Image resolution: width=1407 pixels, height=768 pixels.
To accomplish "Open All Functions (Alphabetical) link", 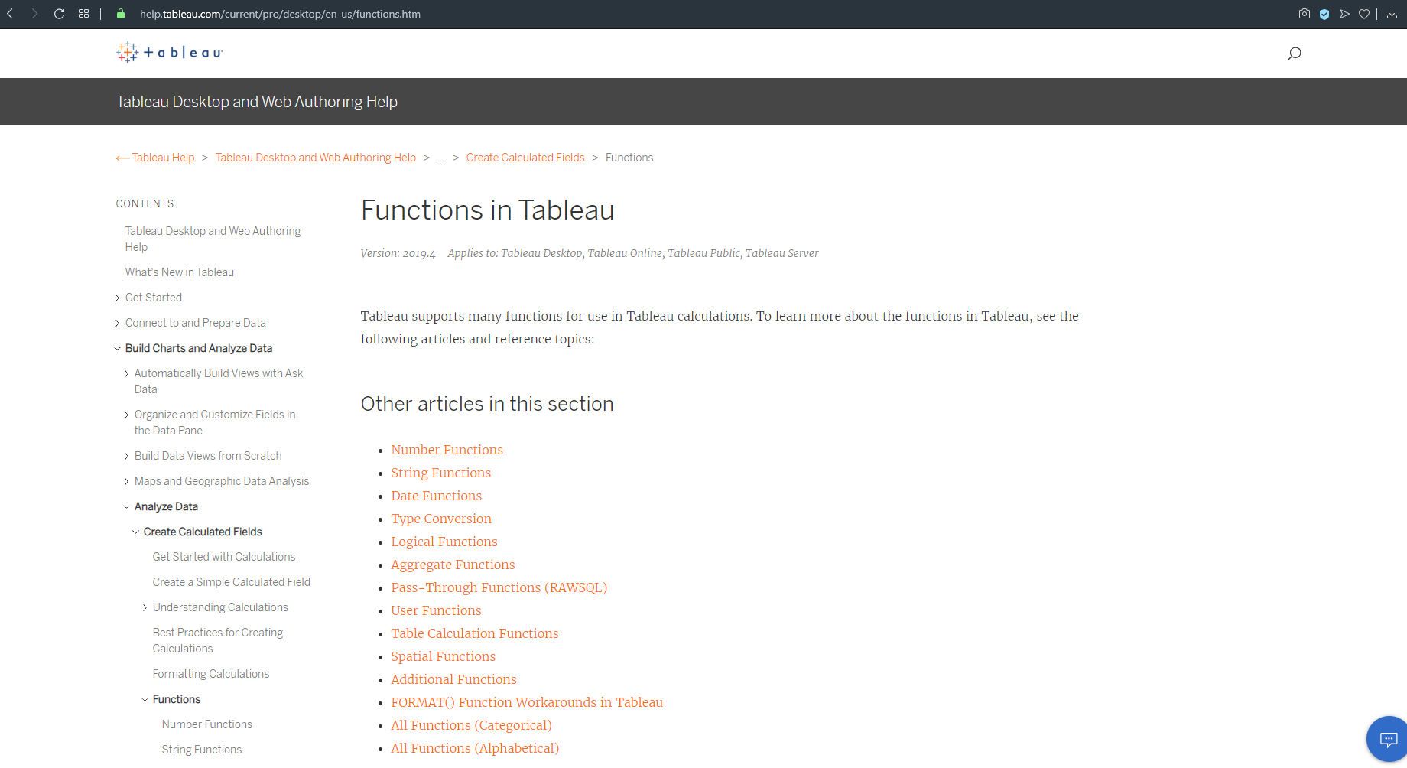I will coord(474,748).
